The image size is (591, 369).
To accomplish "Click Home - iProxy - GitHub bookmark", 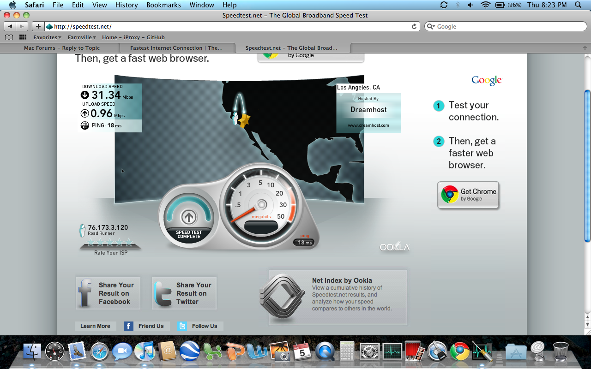I will [133, 37].
